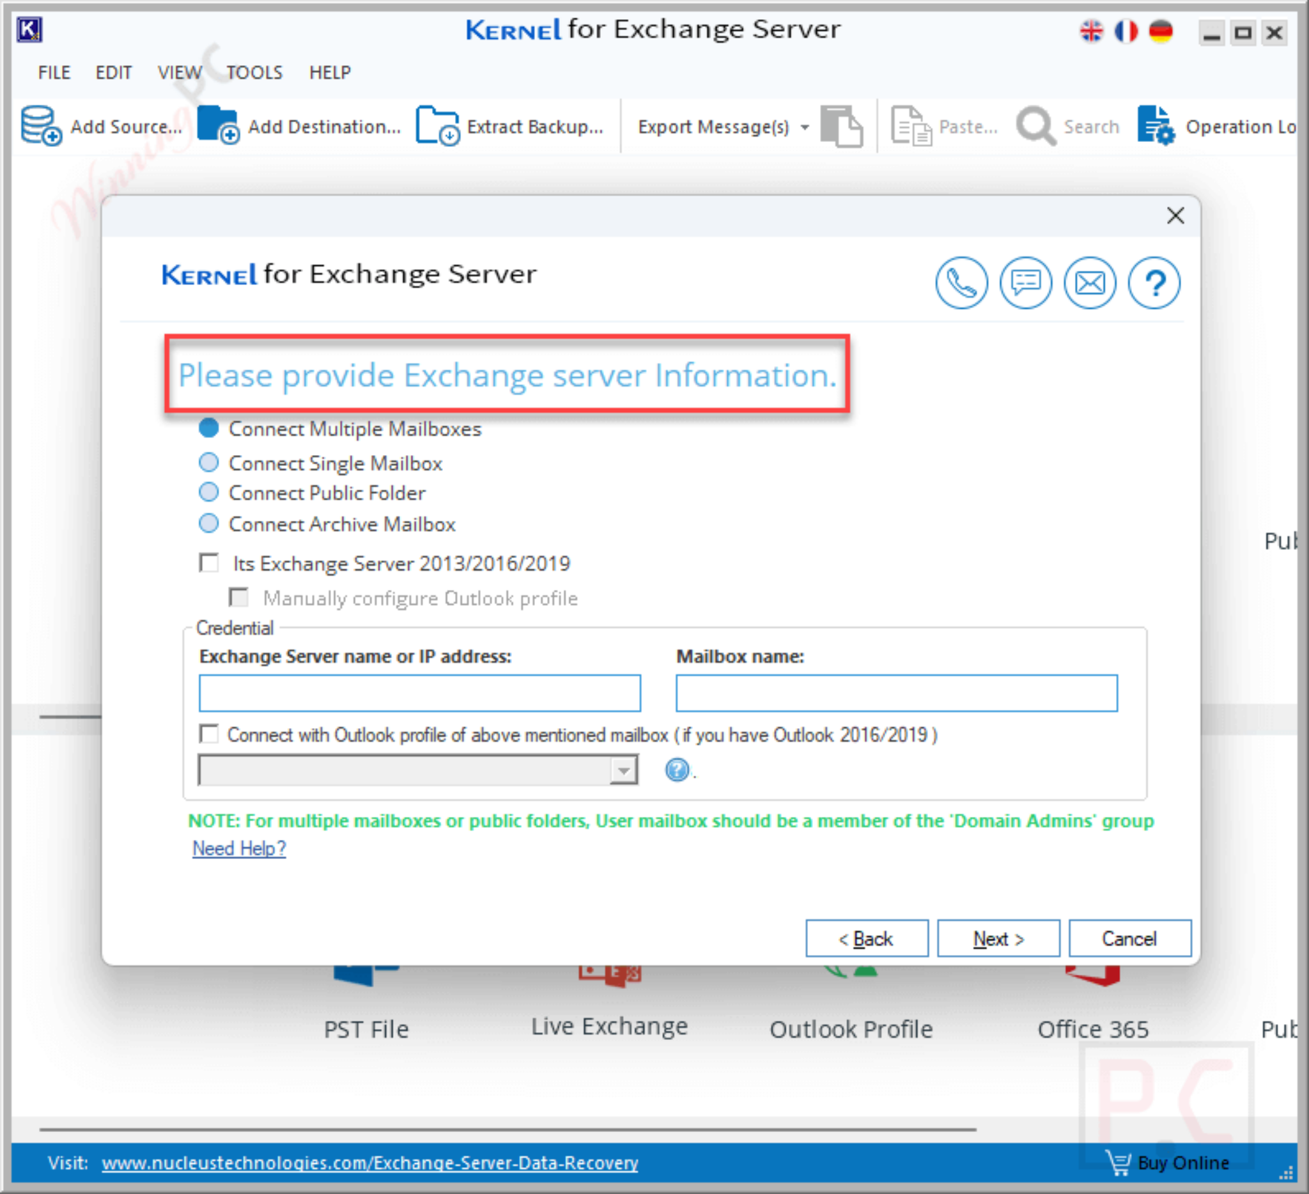Click the Office 365 label
1309x1194 pixels.
[1094, 1030]
